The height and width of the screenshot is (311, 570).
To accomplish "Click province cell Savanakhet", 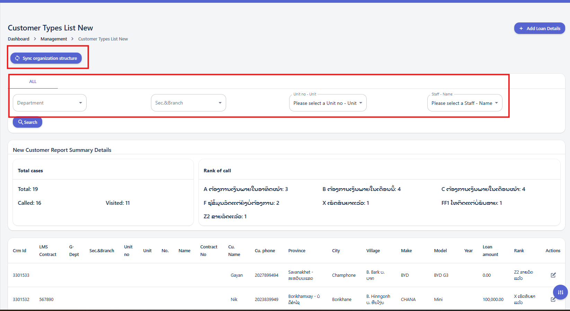I will click(x=301, y=275).
